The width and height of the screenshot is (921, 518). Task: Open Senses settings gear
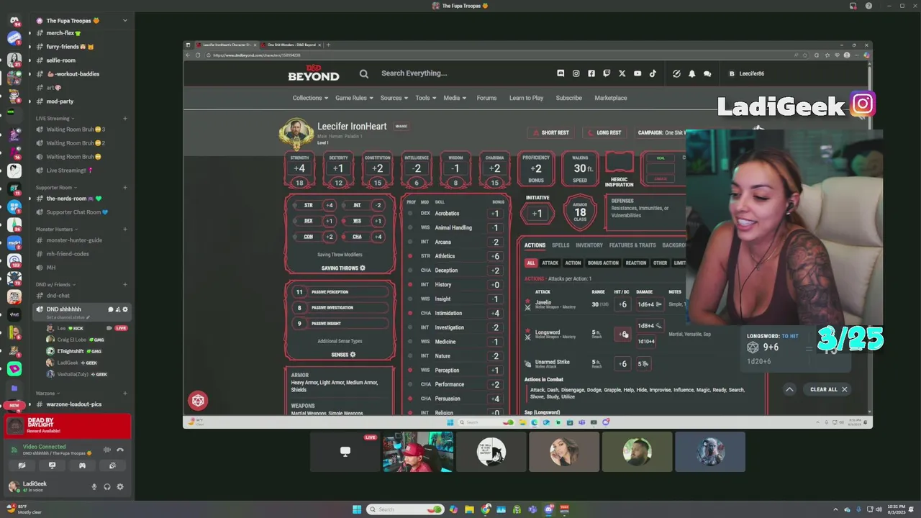352,355
